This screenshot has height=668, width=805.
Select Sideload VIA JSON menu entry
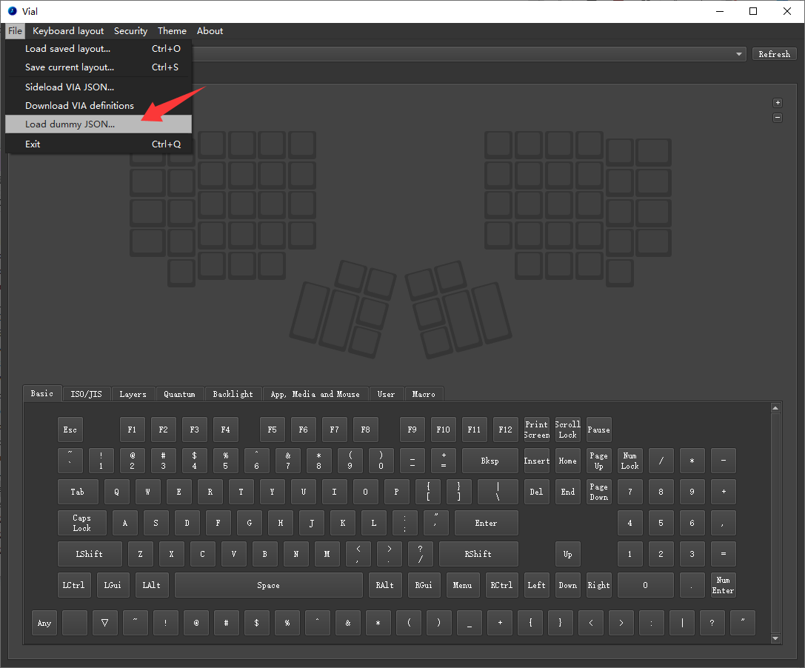click(70, 87)
